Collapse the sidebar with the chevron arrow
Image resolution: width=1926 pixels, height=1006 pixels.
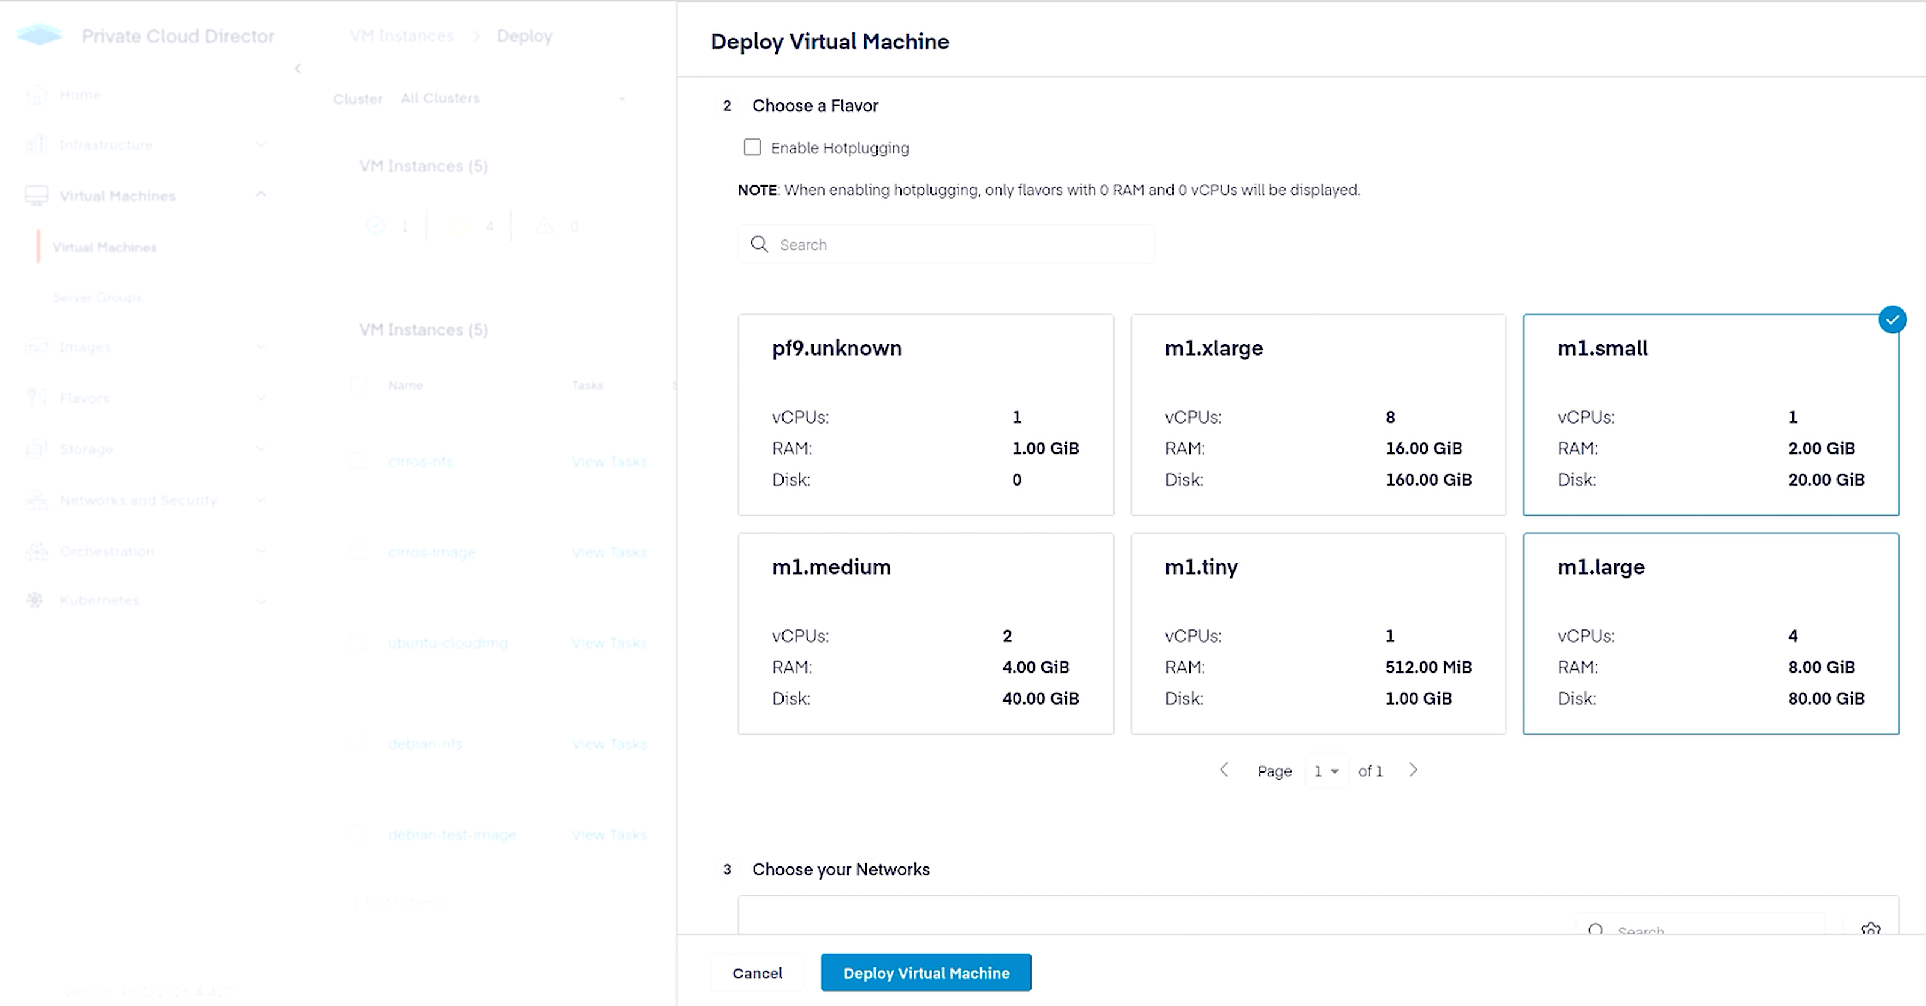pyautogui.click(x=297, y=69)
